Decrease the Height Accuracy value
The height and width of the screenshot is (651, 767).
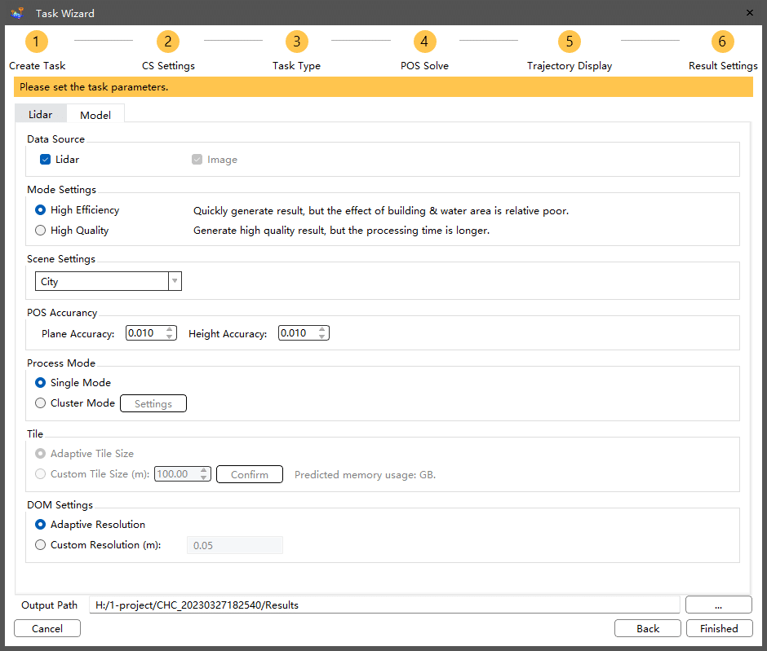click(x=322, y=336)
